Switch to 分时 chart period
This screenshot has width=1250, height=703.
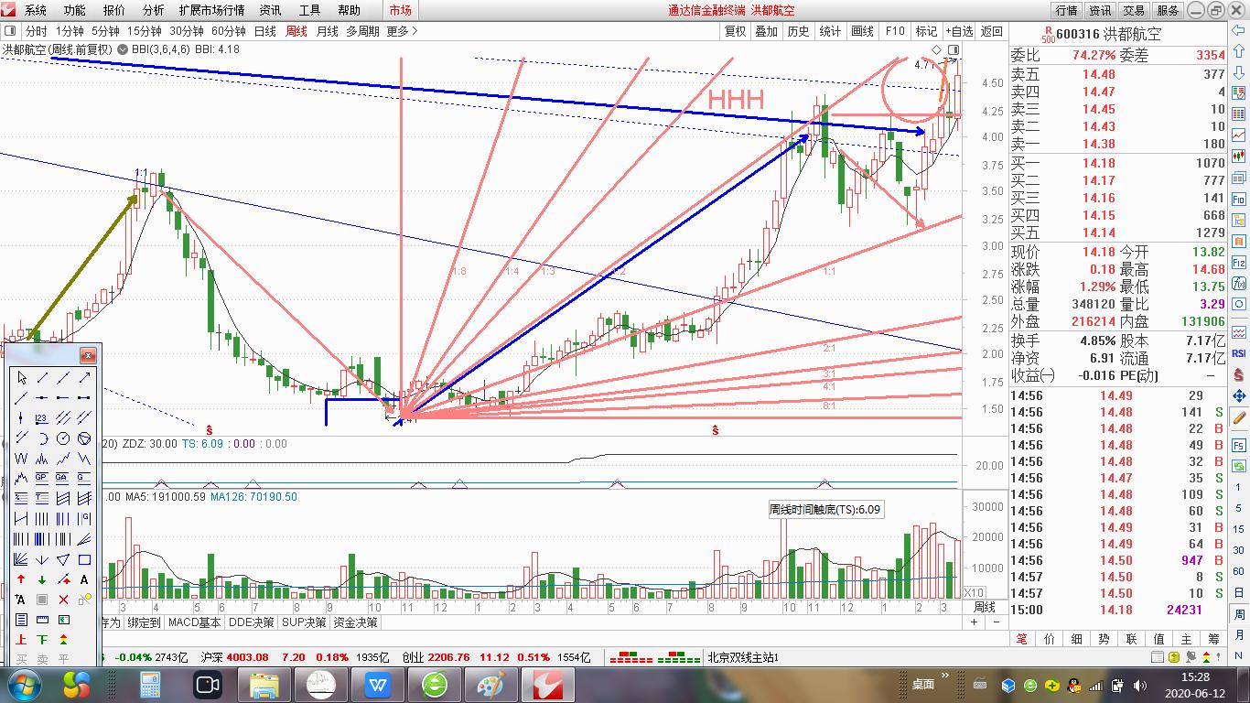coord(36,31)
